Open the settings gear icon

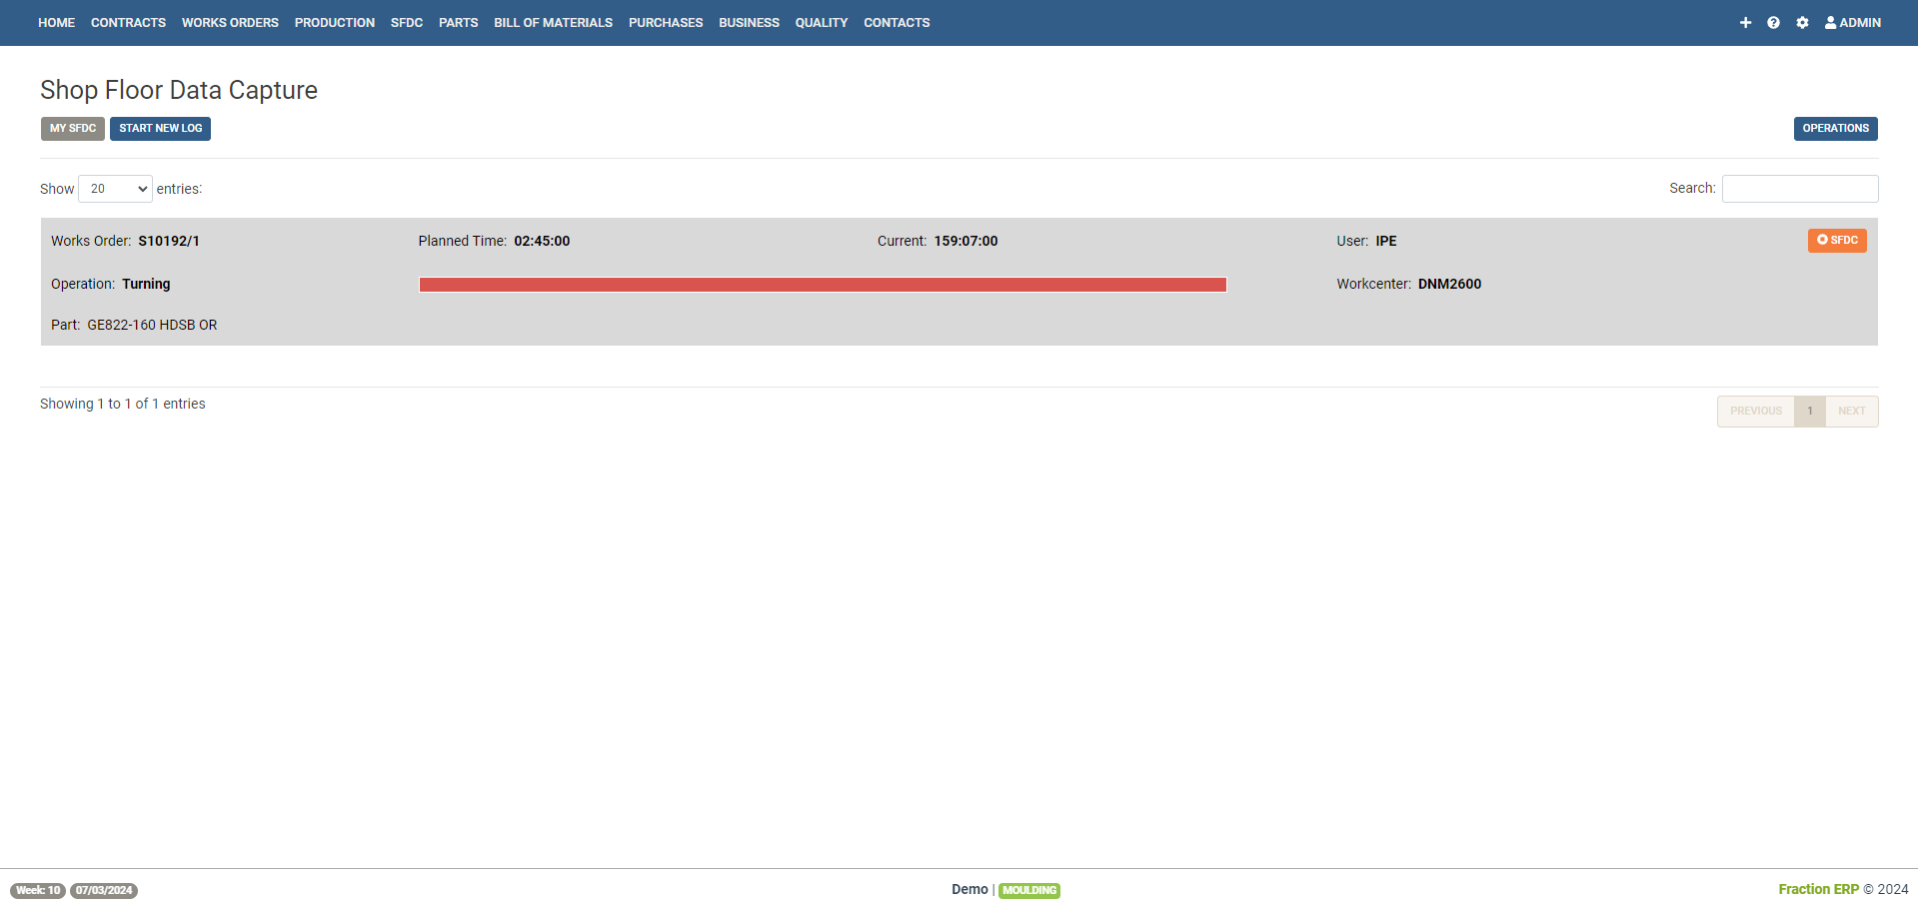[1802, 22]
